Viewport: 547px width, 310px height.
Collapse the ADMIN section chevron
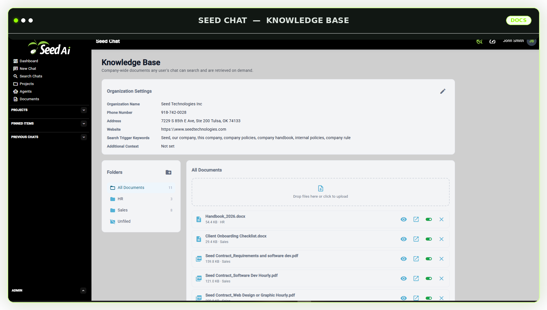coord(83,290)
